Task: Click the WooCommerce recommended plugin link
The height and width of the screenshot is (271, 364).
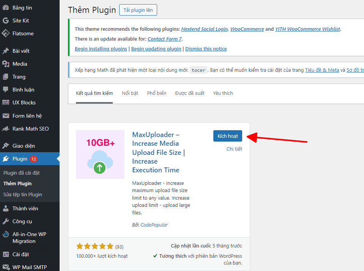Action: click(x=247, y=29)
